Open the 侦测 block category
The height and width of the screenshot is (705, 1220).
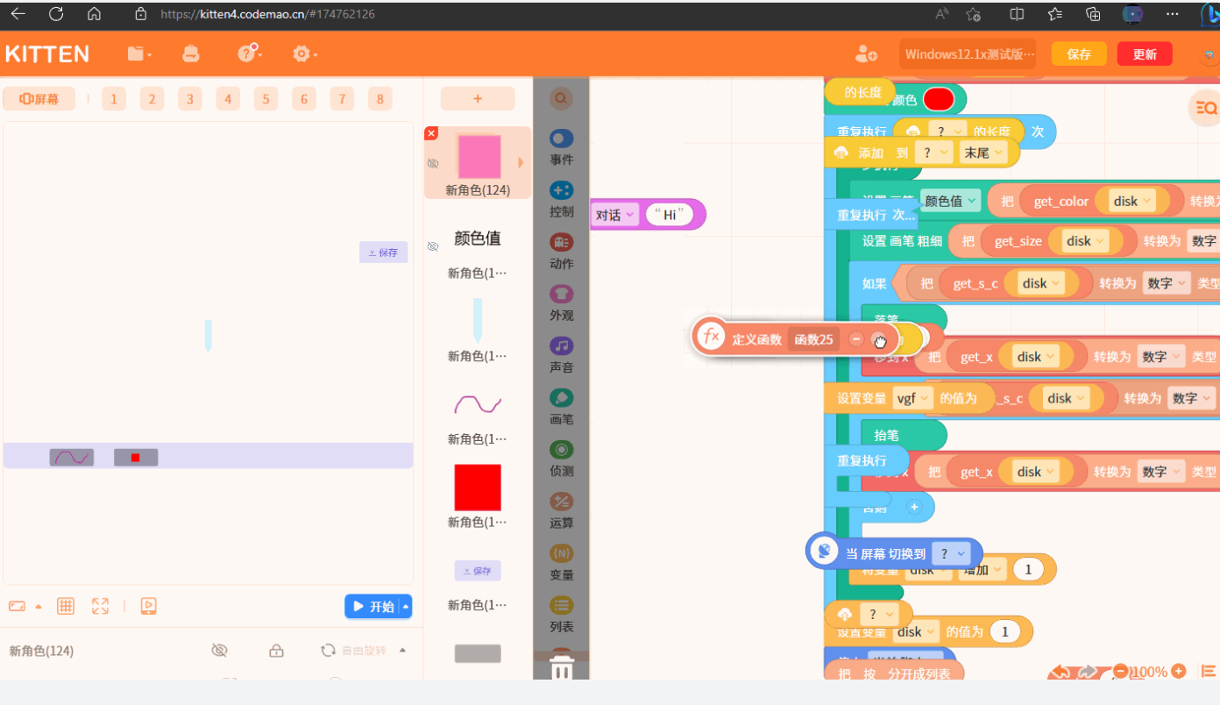[562, 458]
